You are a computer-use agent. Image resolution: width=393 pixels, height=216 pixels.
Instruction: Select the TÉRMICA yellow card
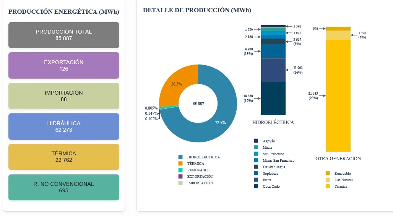coord(64,157)
